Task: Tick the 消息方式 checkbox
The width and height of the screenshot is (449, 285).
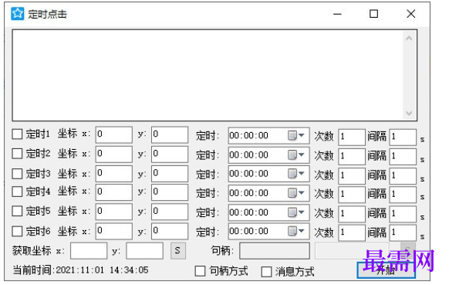Action: [x=267, y=272]
